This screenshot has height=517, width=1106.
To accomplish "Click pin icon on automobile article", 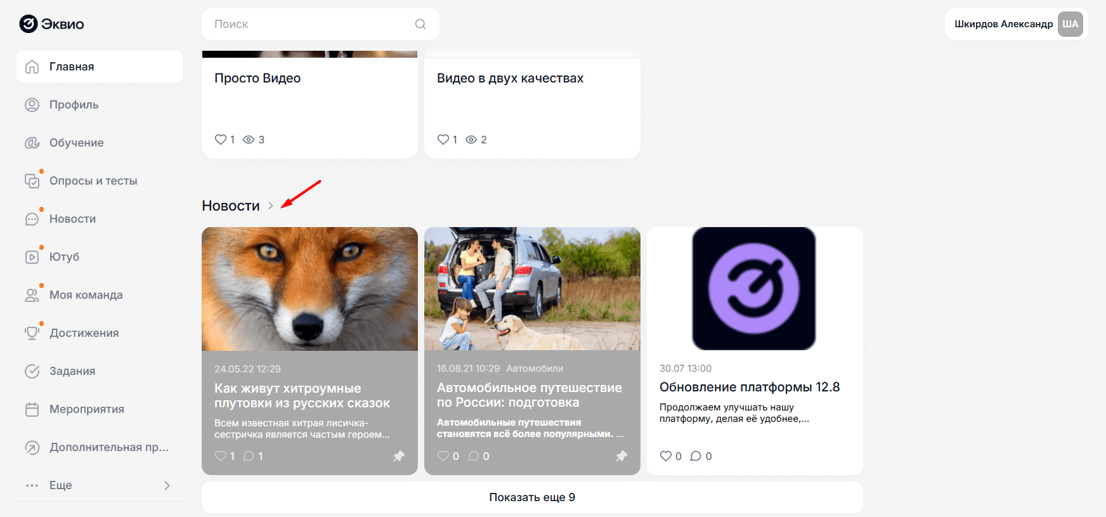I will [x=621, y=456].
